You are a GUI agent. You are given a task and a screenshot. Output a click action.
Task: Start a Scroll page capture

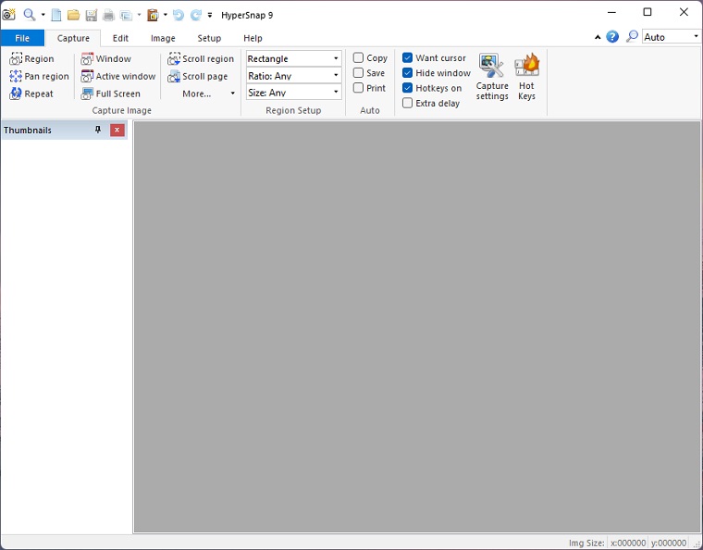point(198,76)
